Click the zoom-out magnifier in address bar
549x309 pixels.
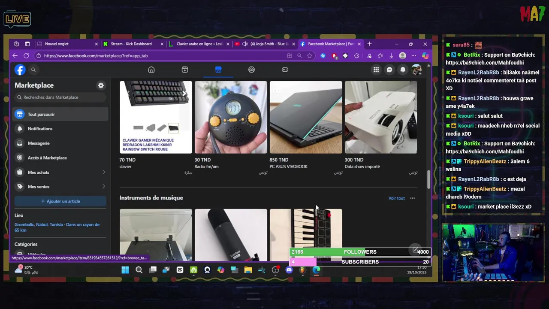[x=299, y=56]
